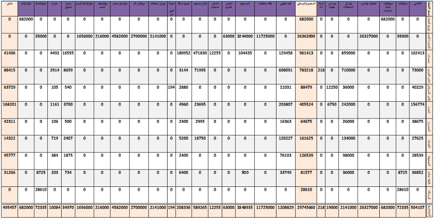Click the cell with 859000
434x218 pixels.
pos(349,58)
